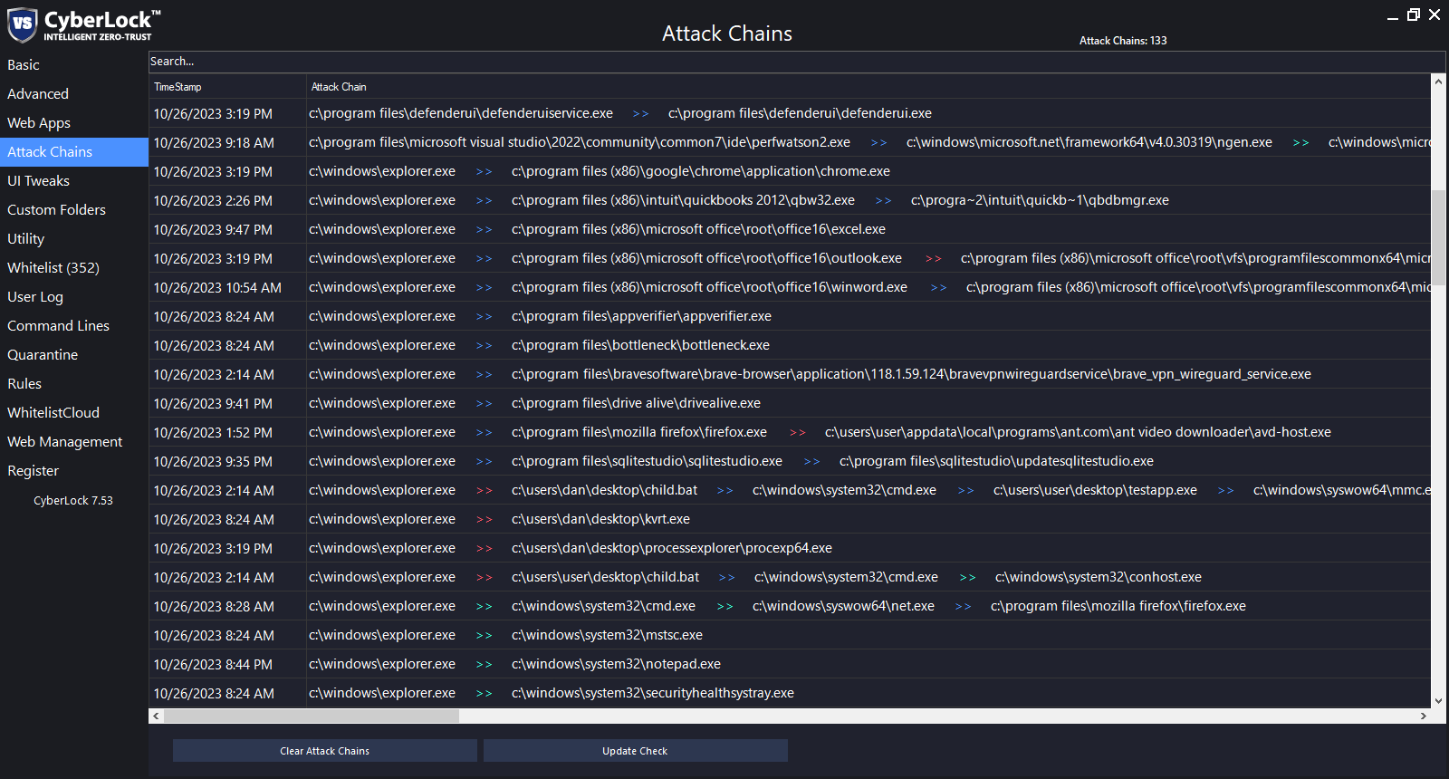Click the horizontal scroll left arrow
The height and width of the screenshot is (779, 1449).
click(x=156, y=716)
